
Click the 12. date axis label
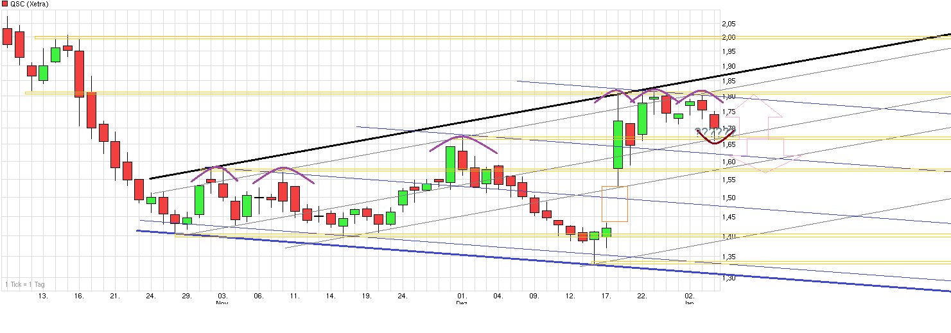[570, 296]
